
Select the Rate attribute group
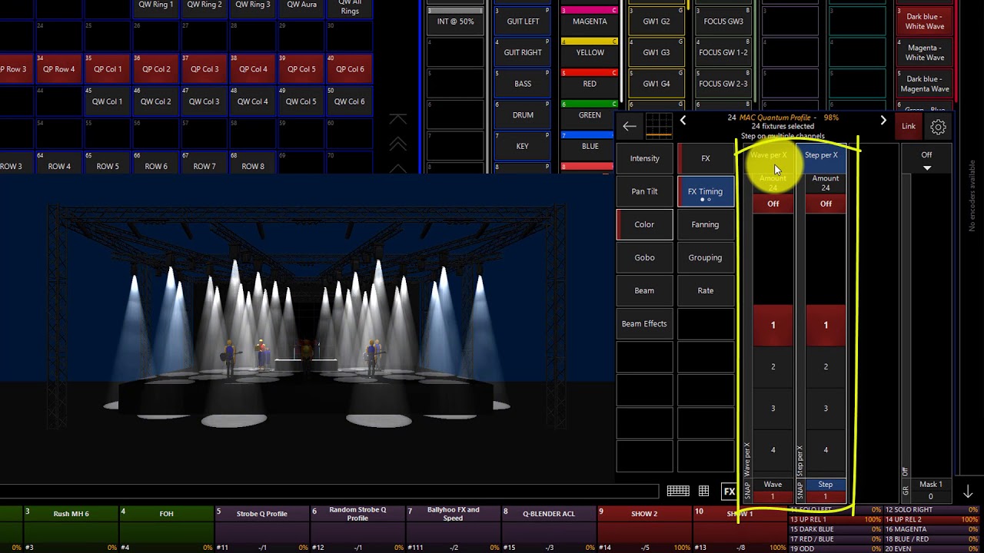[x=706, y=290]
